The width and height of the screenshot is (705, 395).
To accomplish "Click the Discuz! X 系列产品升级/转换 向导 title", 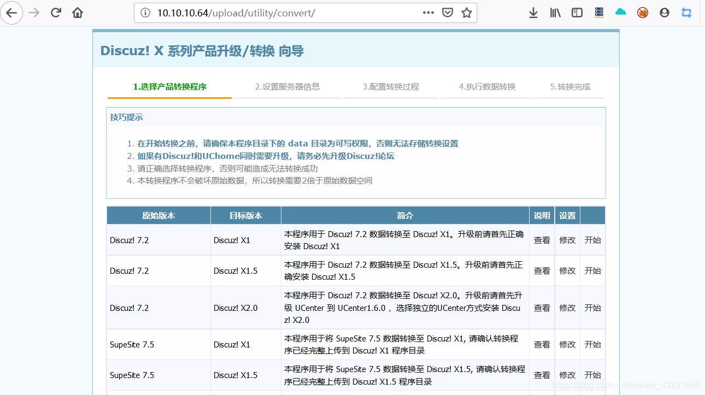I will pyautogui.click(x=202, y=51).
